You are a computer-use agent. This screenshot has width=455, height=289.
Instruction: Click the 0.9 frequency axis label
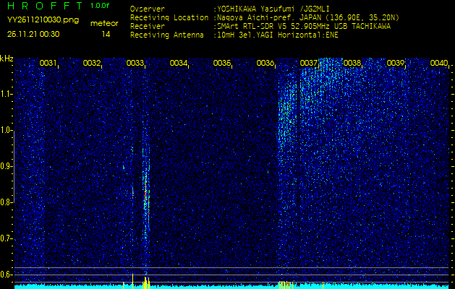point(7,166)
